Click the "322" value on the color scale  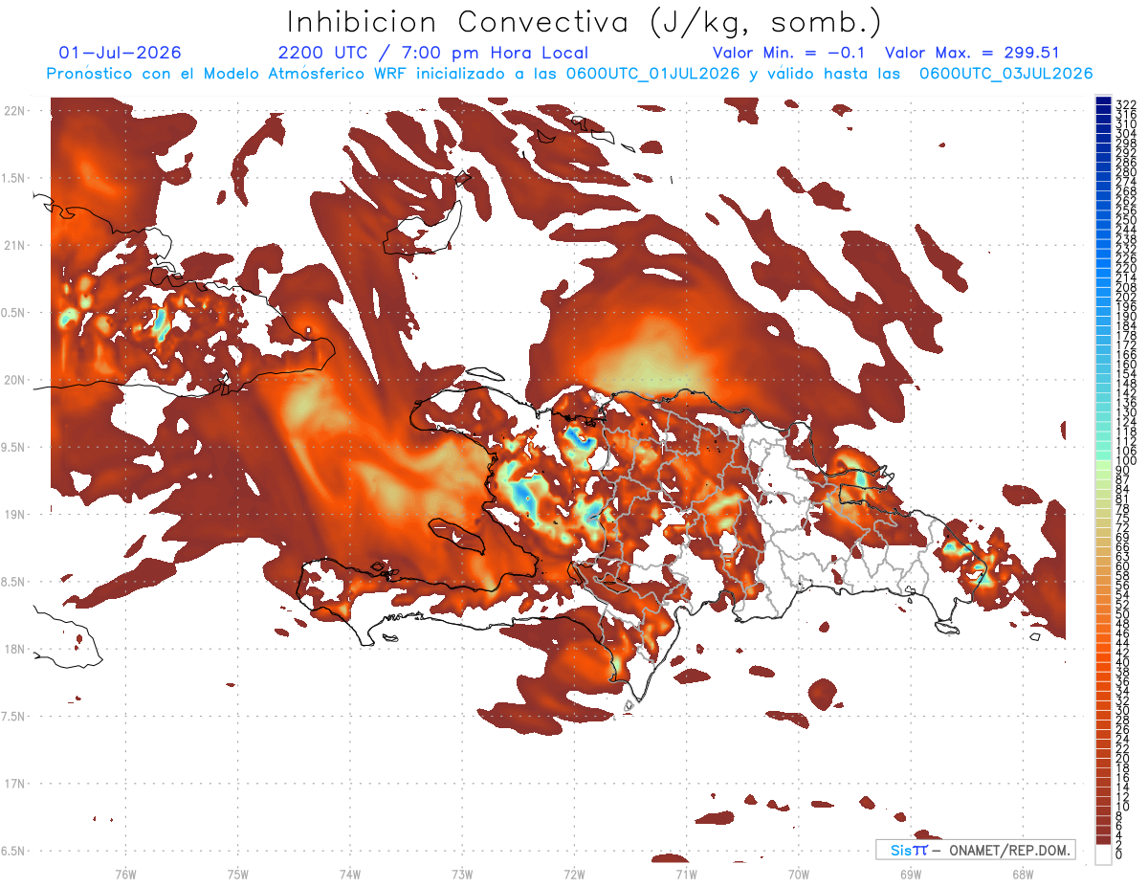(1125, 104)
